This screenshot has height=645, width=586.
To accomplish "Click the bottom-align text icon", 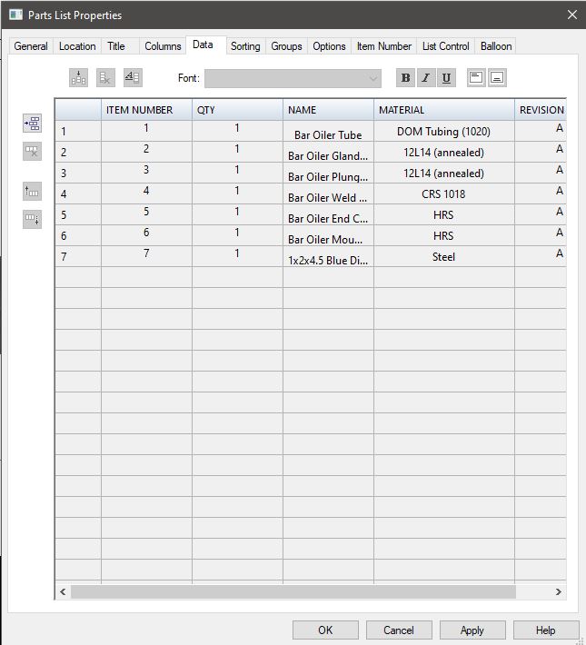I will point(497,78).
